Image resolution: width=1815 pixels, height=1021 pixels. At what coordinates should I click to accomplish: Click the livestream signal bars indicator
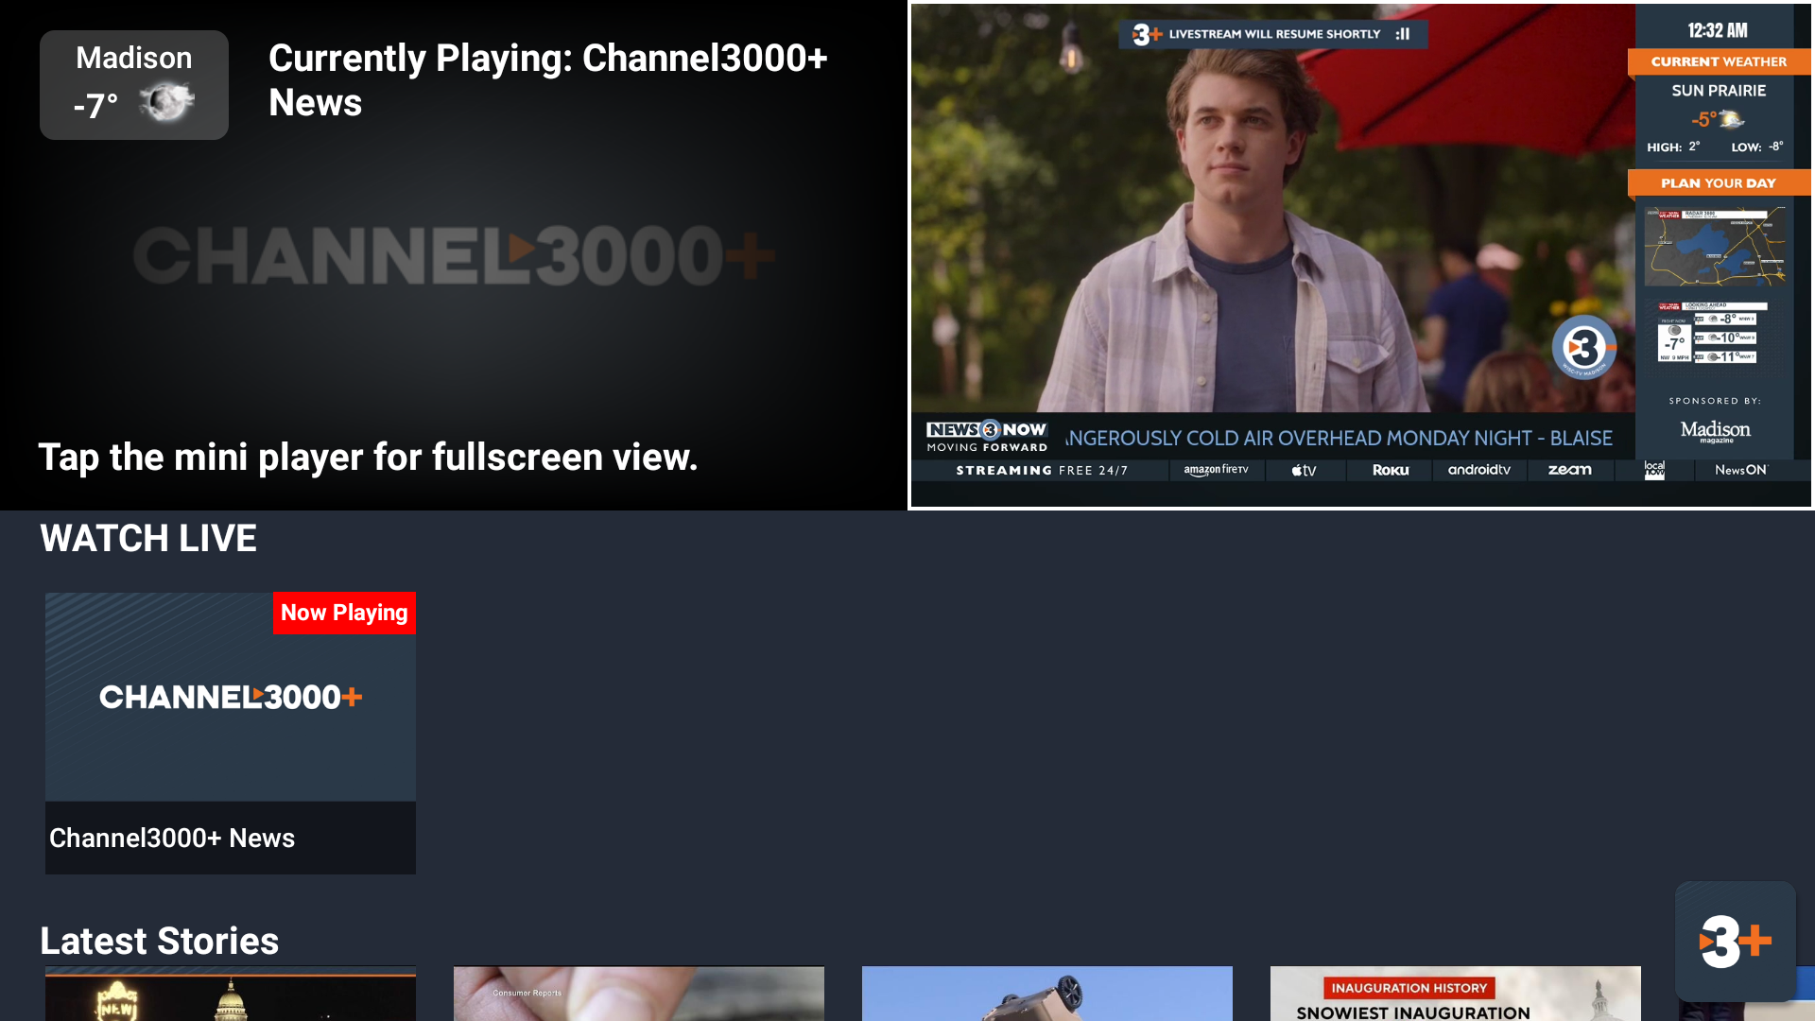tap(1405, 33)
